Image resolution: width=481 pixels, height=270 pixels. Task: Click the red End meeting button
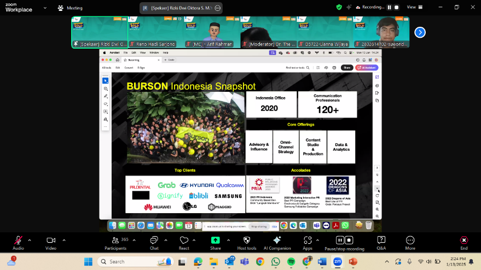464,243
